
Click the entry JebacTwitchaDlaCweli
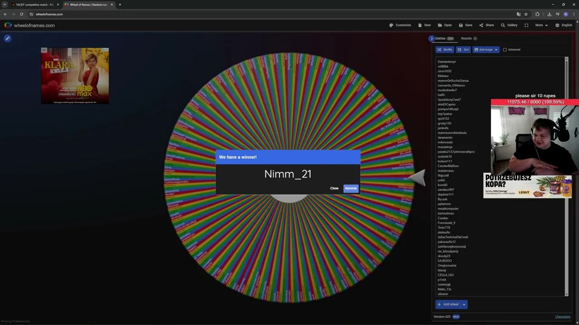(x=453, y=237)
